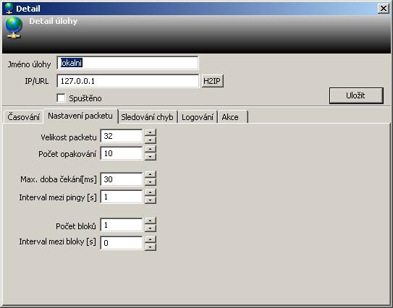The width and height of the screenshot is (393, 308).
Task: Increase Počet bloků with up arrow
Action: [151, 221]
